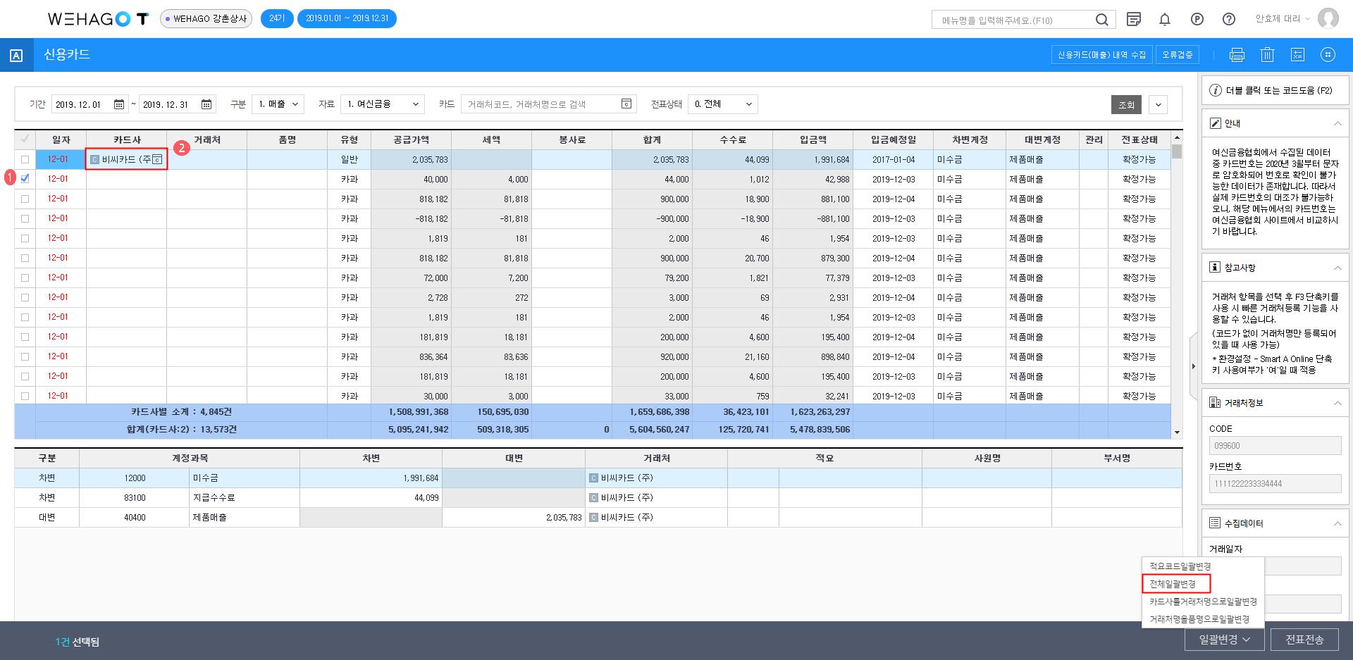Toggle the select-all checkbox in table header
Image resolution: width=1353 pixels, height=660 pixels.
coord(25,139)
